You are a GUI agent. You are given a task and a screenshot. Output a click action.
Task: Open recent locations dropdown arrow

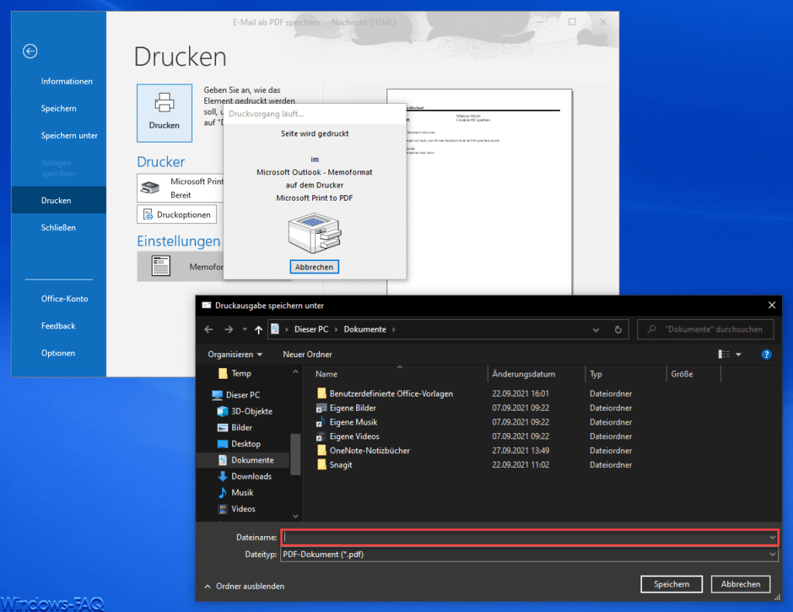tap(245, 329)
